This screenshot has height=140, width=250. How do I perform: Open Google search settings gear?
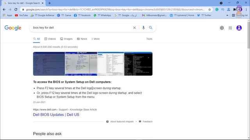point(222,28)
